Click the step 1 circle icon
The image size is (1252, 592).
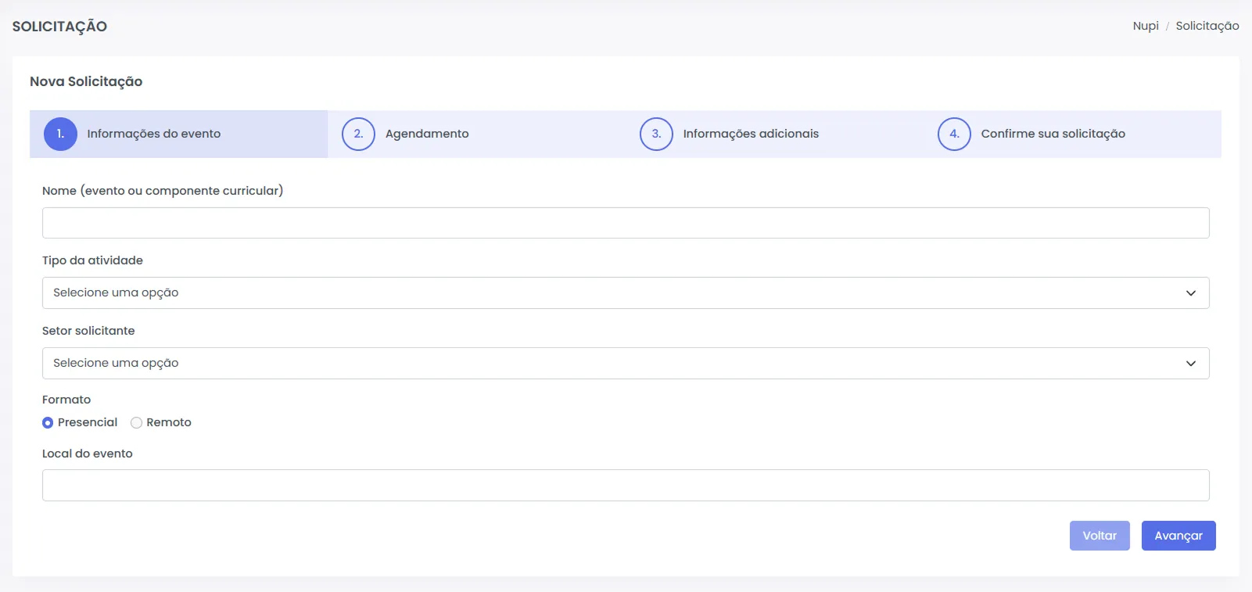60,134
